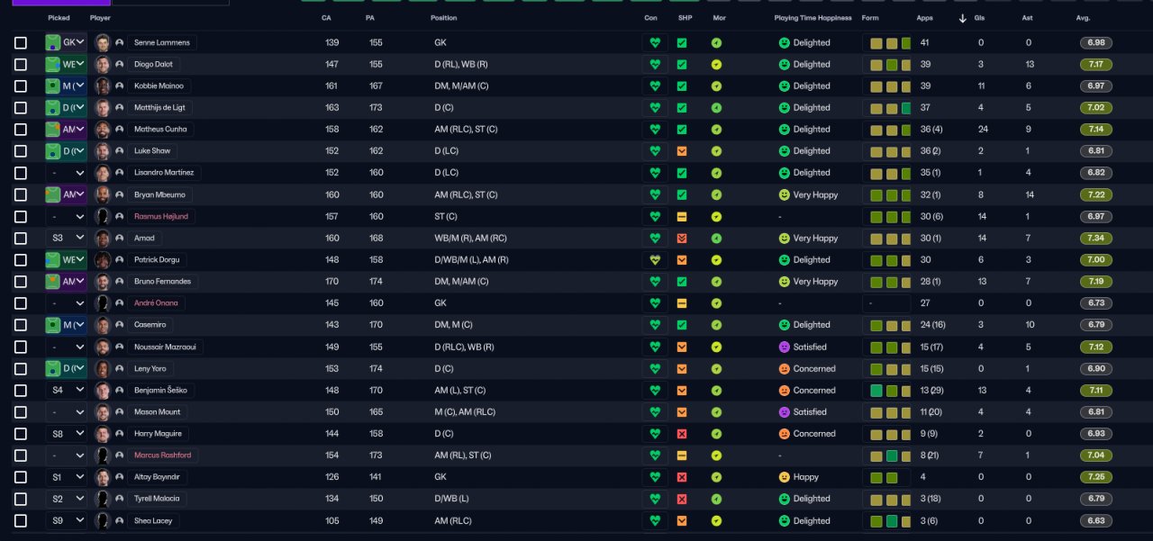
Task: Click the form squares for Kobbie Mainoo
Action: pyautogui.click(x=889, y=86)
